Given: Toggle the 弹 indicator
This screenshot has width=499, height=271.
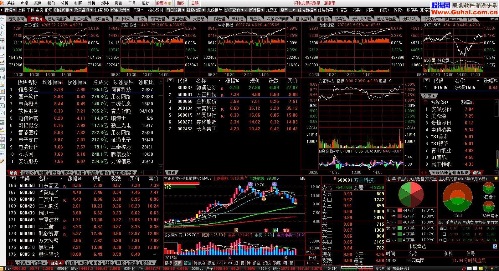Looking at the screenshot, I should (x=249, y=263).
